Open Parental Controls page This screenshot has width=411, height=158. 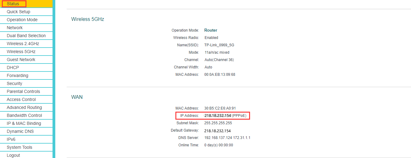(x=26, y=91)
